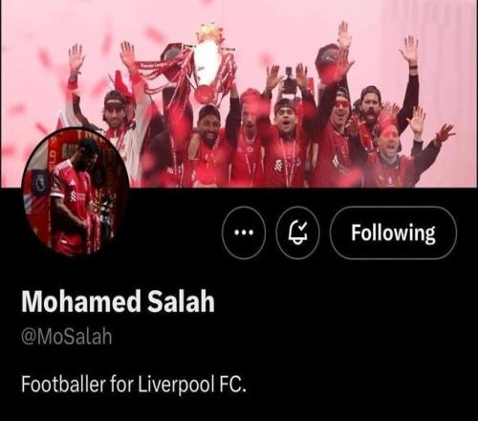
Task: Click the Salah surname in the profile title
Action: [x=181, y=301]
